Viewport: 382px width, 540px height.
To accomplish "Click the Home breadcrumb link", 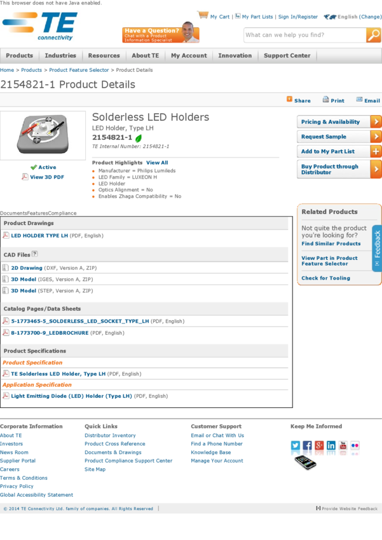I will pyautogui.click(x=7, y=70).
